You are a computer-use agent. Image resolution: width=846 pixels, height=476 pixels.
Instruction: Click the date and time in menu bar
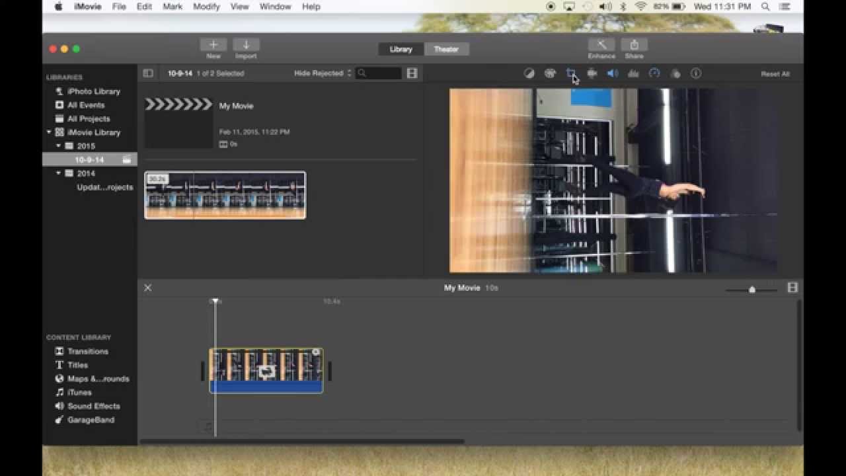(x=722, y=7)
